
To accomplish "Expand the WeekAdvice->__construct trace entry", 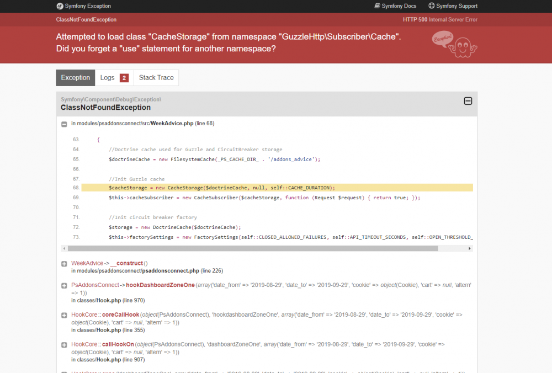I will tap(64, 264).
